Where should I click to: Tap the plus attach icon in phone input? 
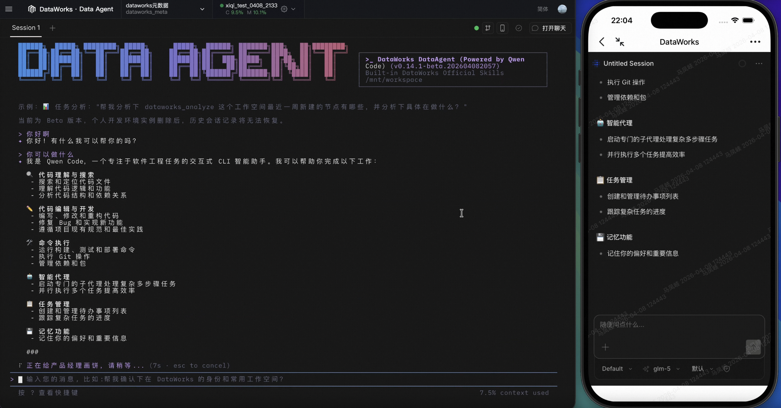tap(605, 347)
